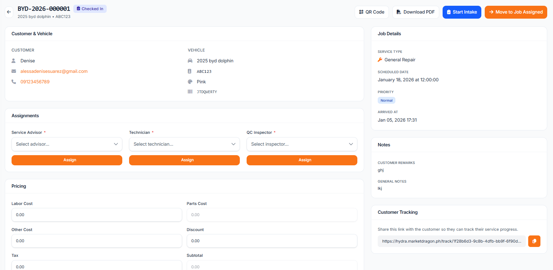Click the Checked In status badge
This screenshot has height=270, width=553.
[x=90, y=9]
